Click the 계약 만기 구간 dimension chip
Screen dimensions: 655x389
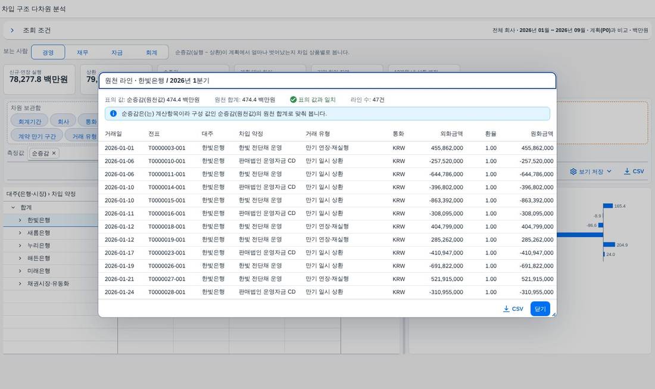click(x=37, y=136)
